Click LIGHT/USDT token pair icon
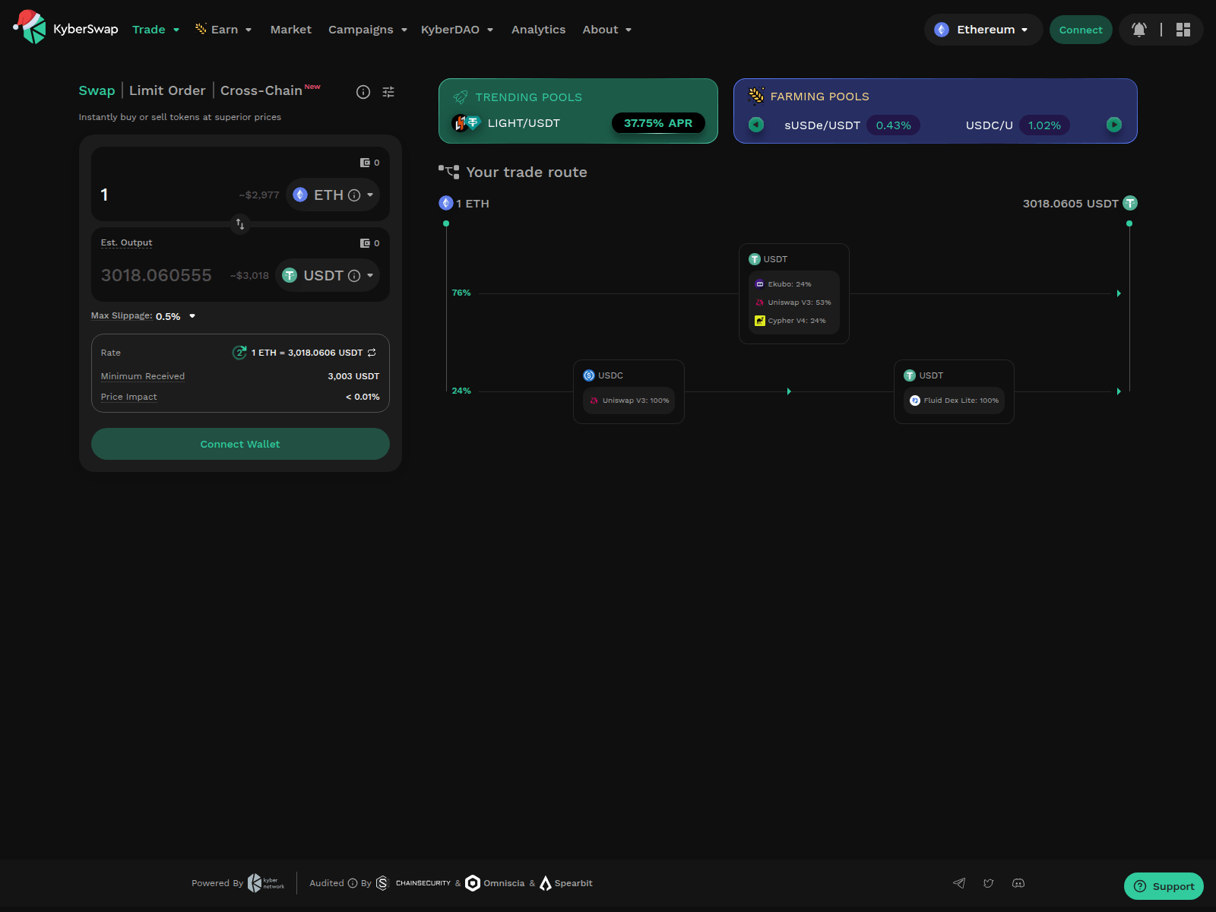 466,123
